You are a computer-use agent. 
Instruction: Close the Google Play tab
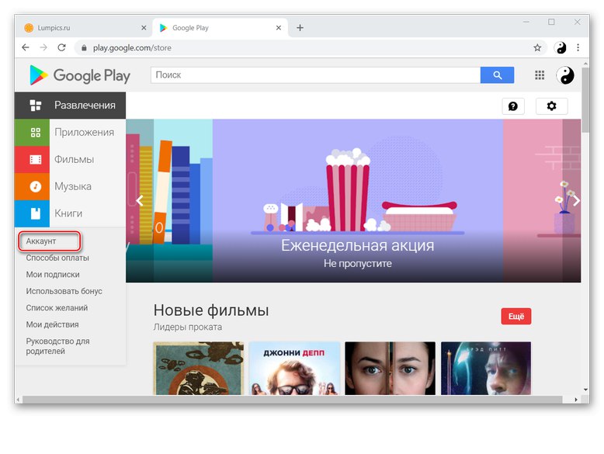[279, 28]
